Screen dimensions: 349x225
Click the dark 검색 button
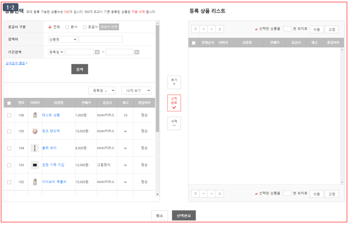(80, 69)
